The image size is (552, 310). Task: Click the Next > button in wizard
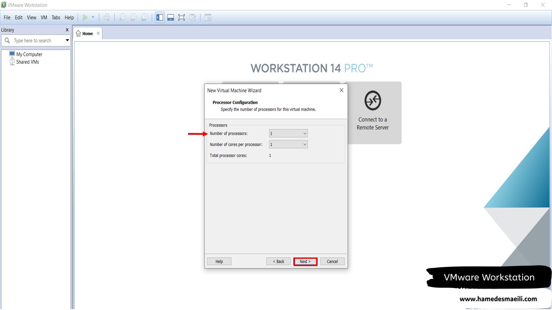(x=305, y=261)
